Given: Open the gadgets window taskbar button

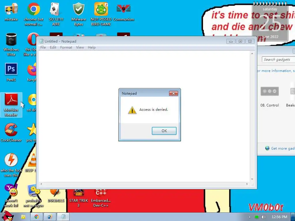Looking at the screenshot, I should coord(50,217).
